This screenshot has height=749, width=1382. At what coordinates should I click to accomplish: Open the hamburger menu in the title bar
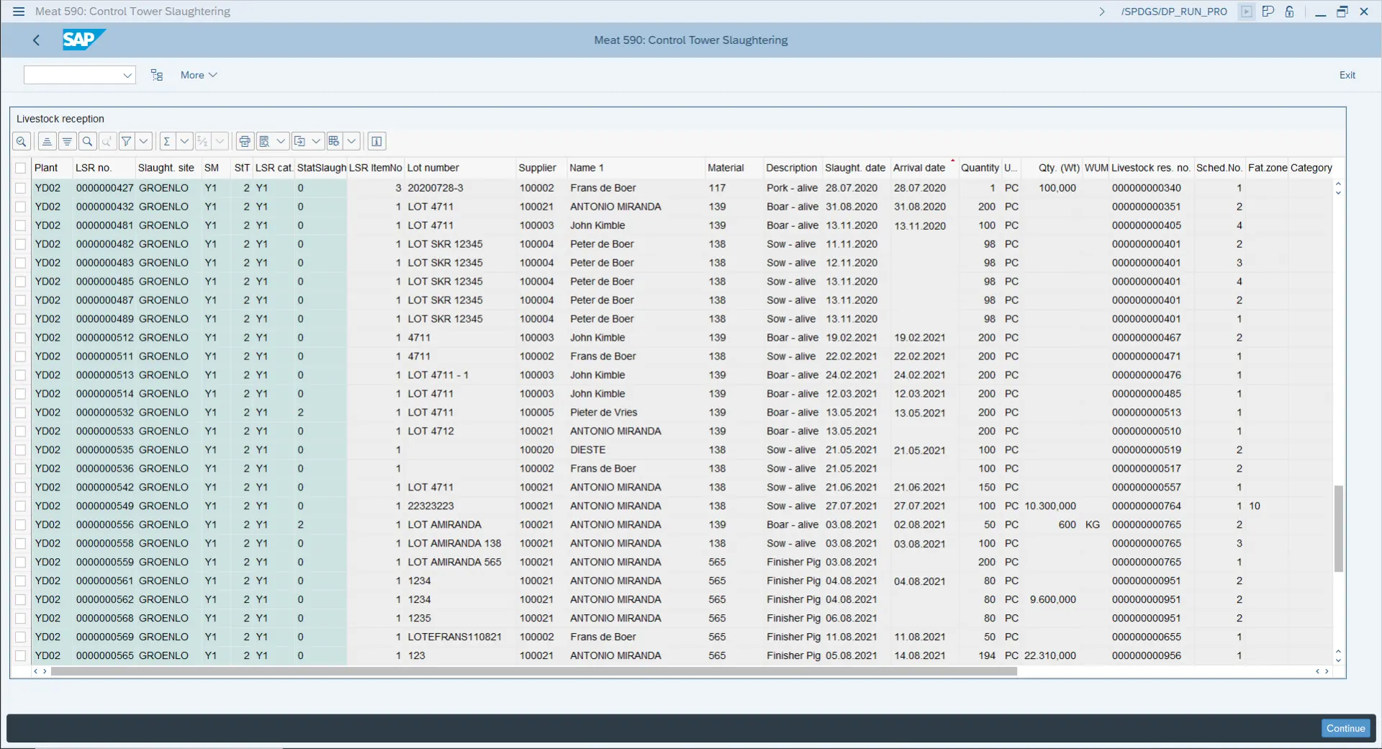pyautogui.click(x=19, y=12)
